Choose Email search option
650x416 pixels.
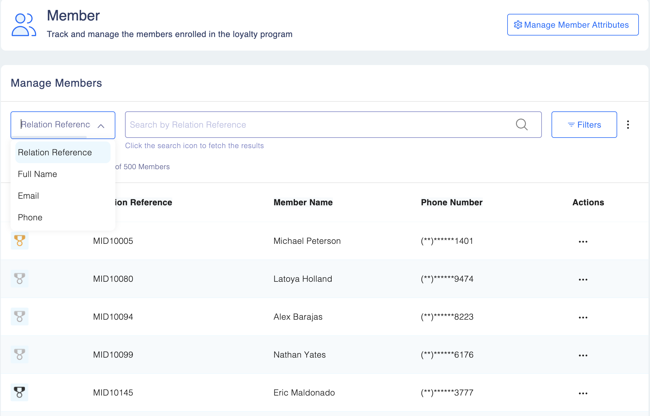tap(28, 196)
